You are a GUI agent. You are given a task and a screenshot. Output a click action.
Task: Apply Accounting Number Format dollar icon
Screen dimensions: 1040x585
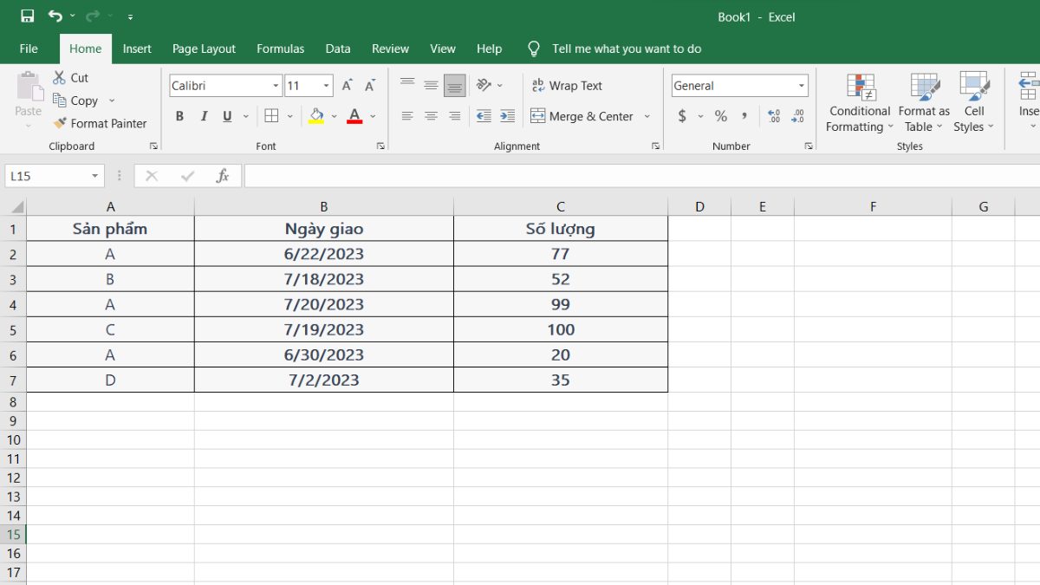tap(683, 116)
